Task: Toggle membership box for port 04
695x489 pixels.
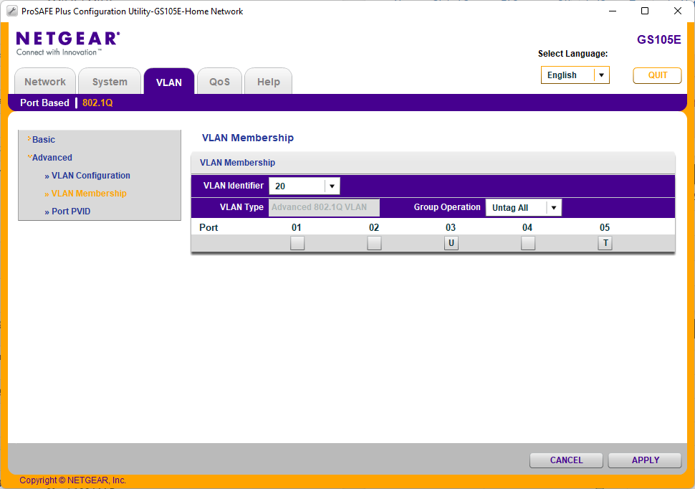Action: click(x=528, y=243)
